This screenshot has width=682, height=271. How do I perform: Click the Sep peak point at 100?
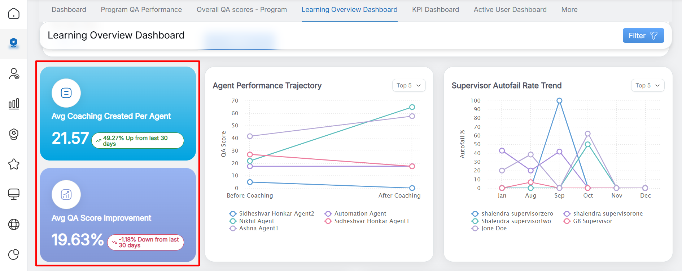click(x=559, y=101)
